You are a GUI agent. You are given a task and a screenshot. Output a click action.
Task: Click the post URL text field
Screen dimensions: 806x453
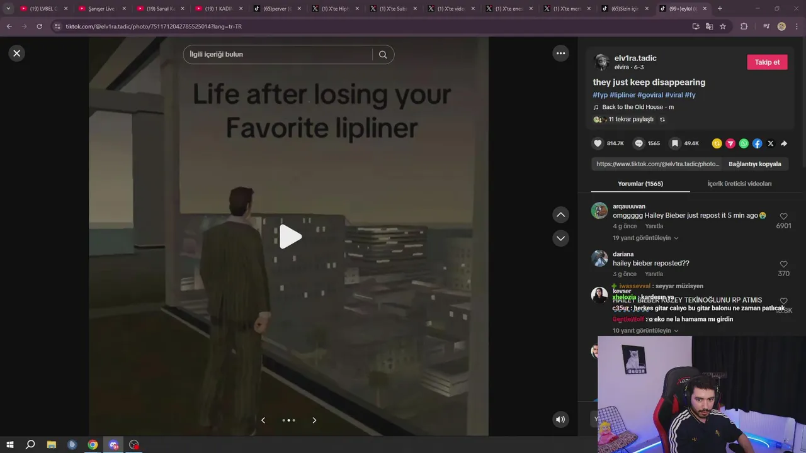pos(657,164)
